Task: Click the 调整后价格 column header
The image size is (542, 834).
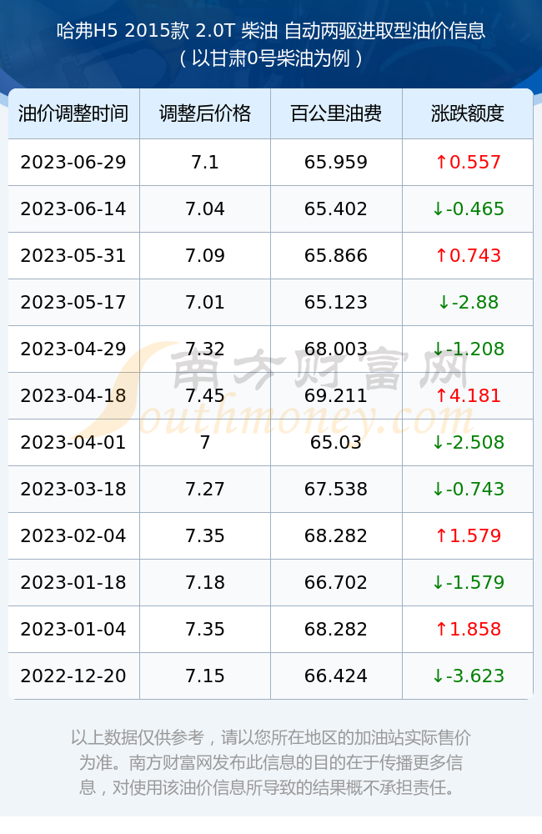Action: (x=205, y=113)
